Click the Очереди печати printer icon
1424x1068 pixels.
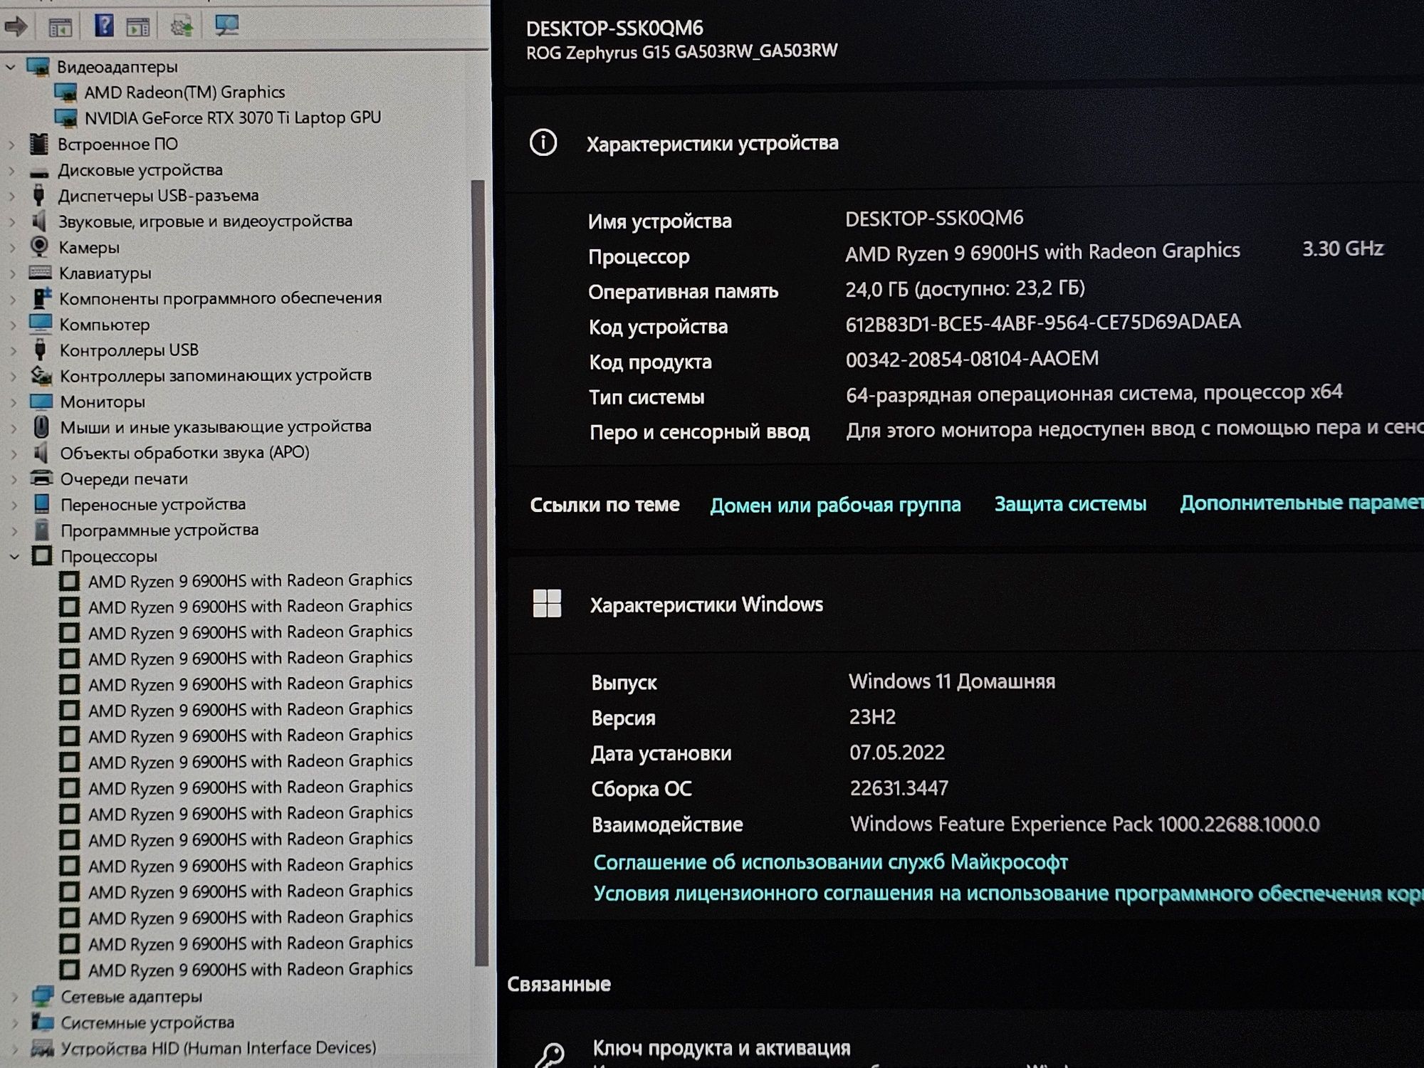point(42,478)
